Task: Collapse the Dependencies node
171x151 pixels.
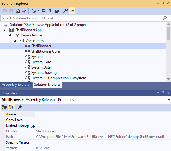Action: point(10,35)
